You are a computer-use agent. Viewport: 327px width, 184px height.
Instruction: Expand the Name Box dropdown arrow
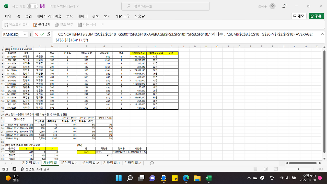pos(25,34)
